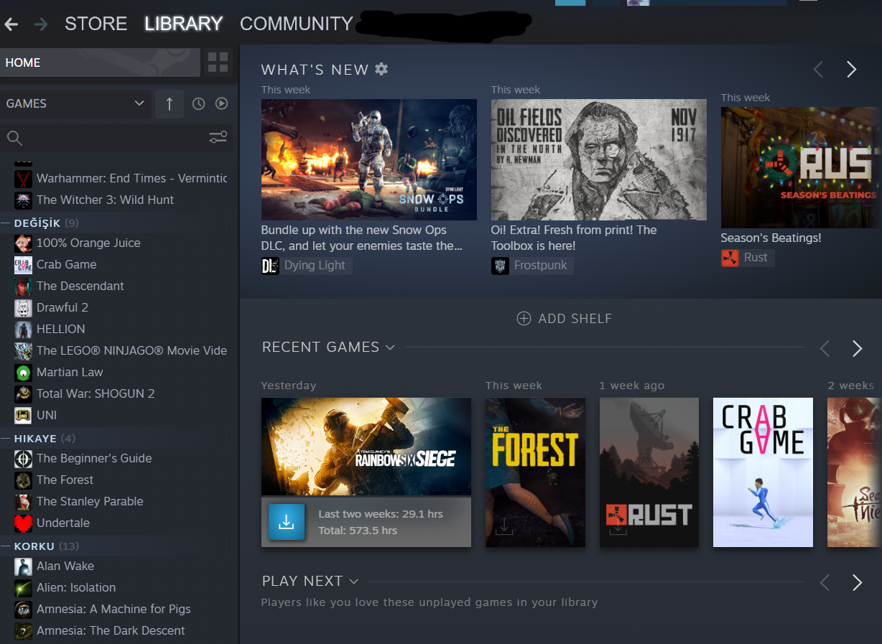Go forward with the right arrow
Viewport: 882px width, 644px height.
40,24
